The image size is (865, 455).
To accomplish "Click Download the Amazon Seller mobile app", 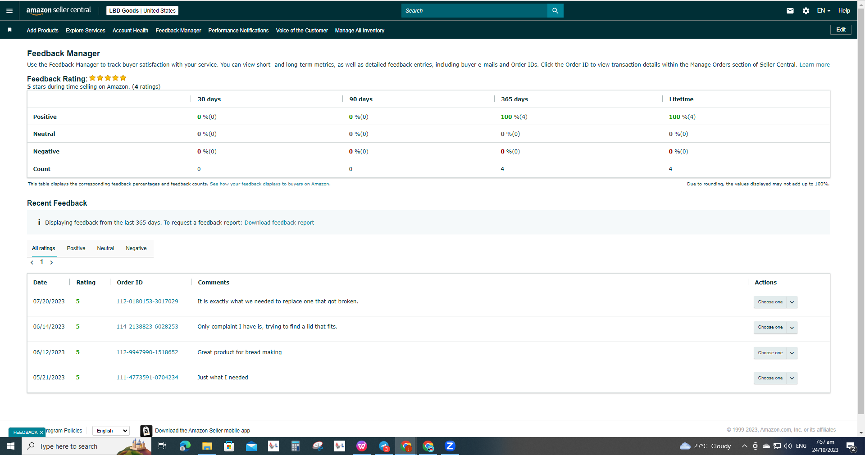I will (x=202, y=431).
